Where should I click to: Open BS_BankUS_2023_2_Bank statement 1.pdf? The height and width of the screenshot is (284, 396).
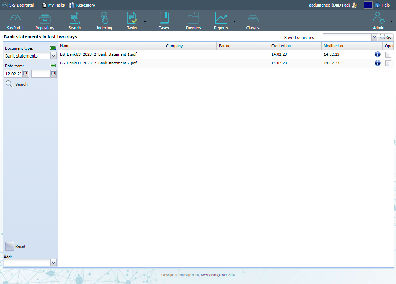[x=99, y=54]
